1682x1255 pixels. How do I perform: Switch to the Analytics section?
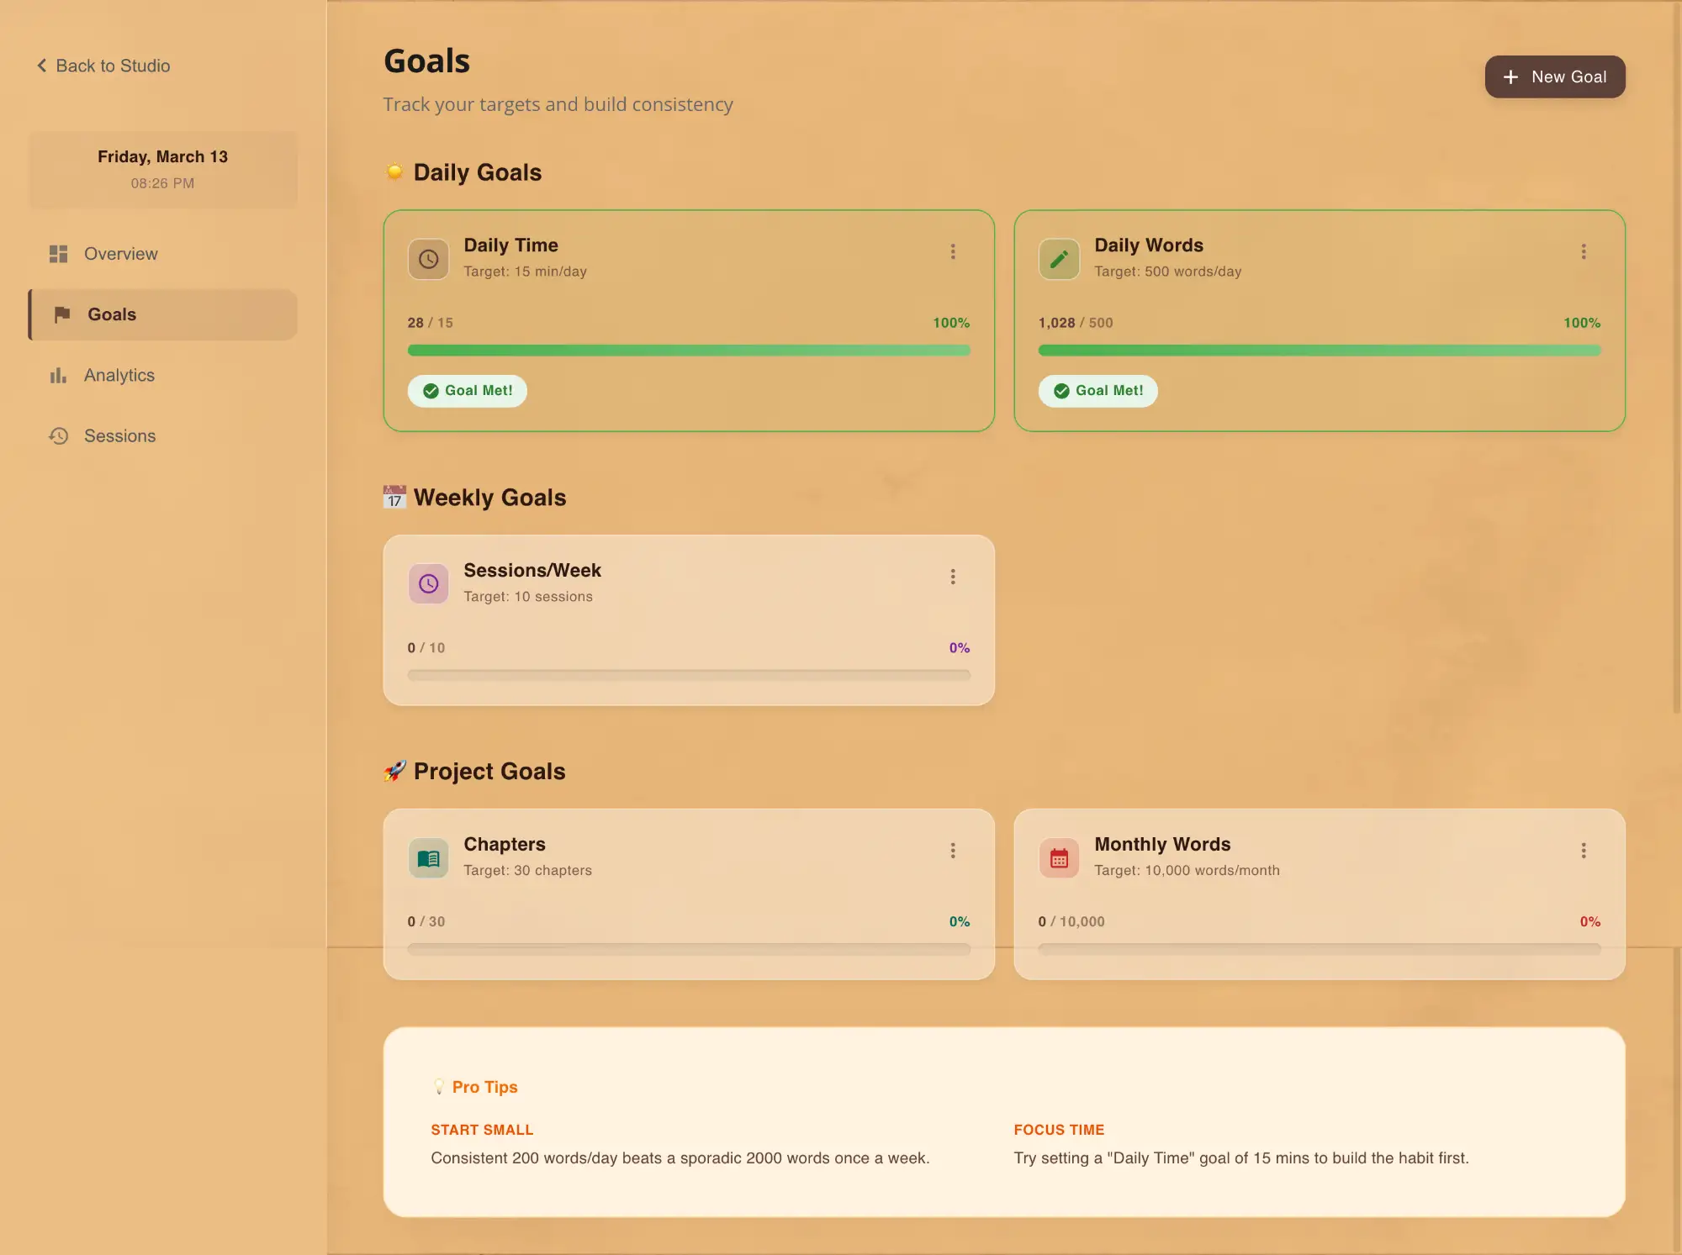coord(118,375)
